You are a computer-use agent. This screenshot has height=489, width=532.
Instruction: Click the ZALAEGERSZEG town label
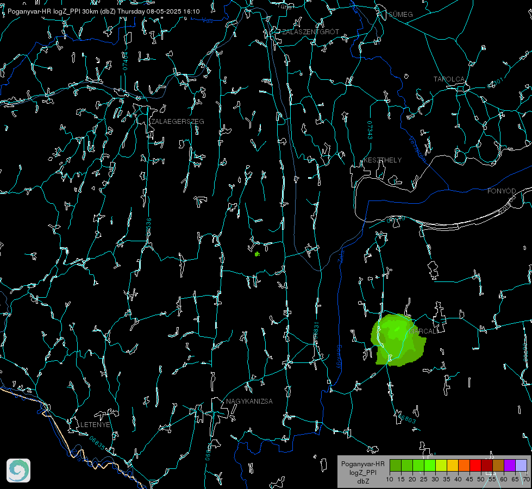click(178, 122)
